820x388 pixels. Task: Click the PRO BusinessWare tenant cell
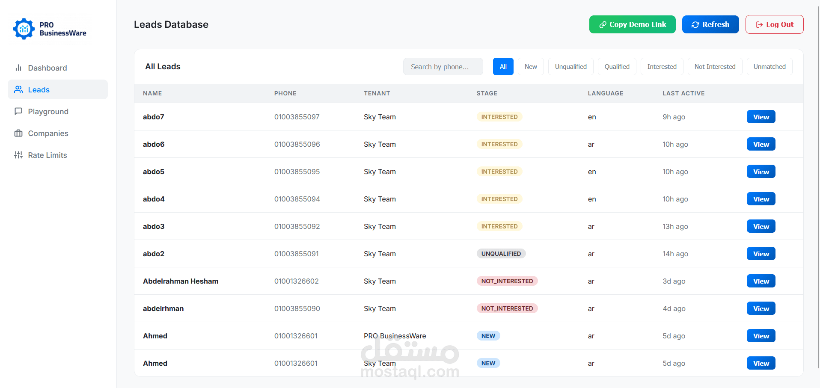tap(395, 336)
